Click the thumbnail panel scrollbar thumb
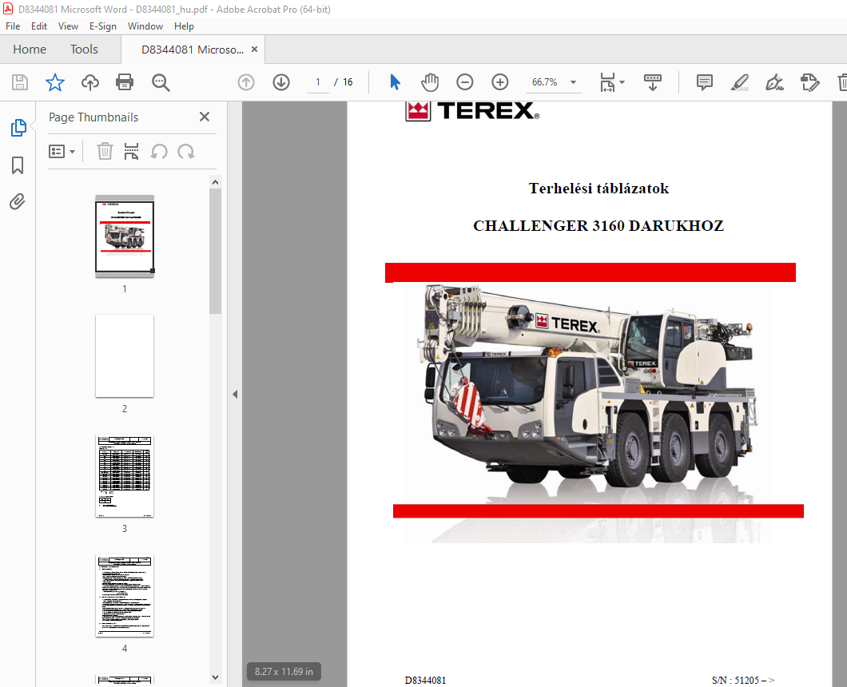This screenshot has height=687, width=847. point(215,251)
